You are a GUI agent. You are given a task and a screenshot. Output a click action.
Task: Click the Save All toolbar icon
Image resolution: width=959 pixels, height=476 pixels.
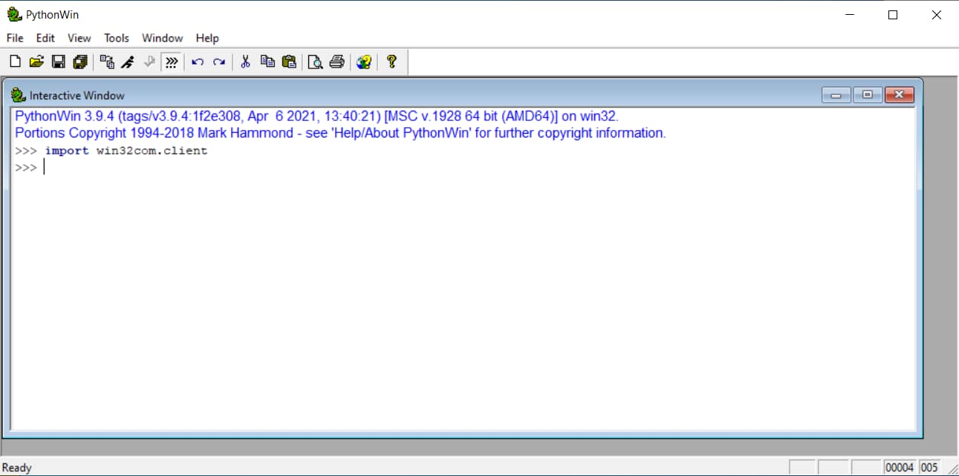coord(79,62)
